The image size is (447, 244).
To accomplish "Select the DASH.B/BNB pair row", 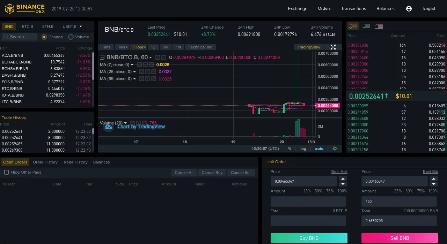I will coord(46,75).
